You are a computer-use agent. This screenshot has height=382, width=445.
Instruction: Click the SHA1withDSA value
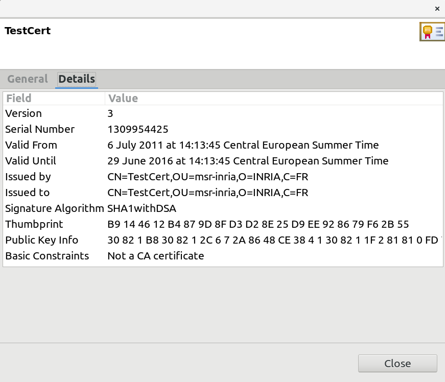[142, 208]
